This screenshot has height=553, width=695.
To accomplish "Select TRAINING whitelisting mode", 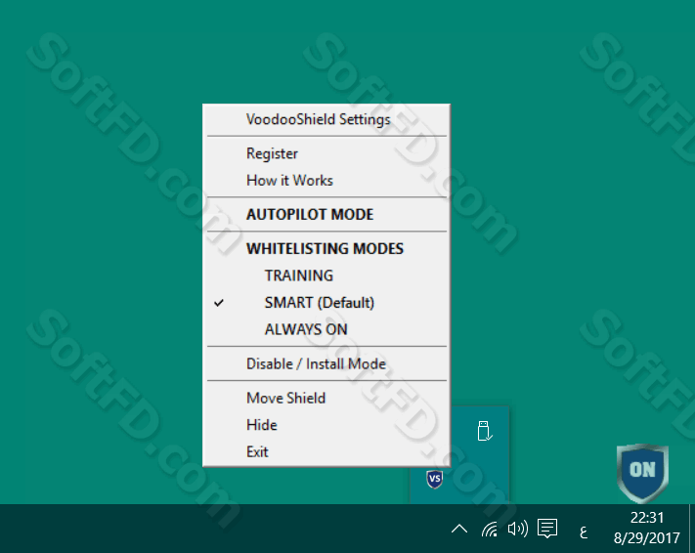I will [x=326, y=276].
